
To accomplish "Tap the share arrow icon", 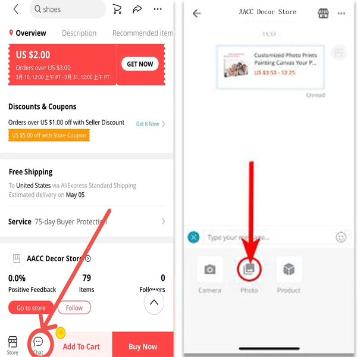I will pos(137,10).
